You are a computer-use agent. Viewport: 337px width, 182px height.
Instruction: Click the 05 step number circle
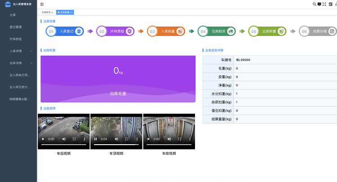[x=253, y=32]
